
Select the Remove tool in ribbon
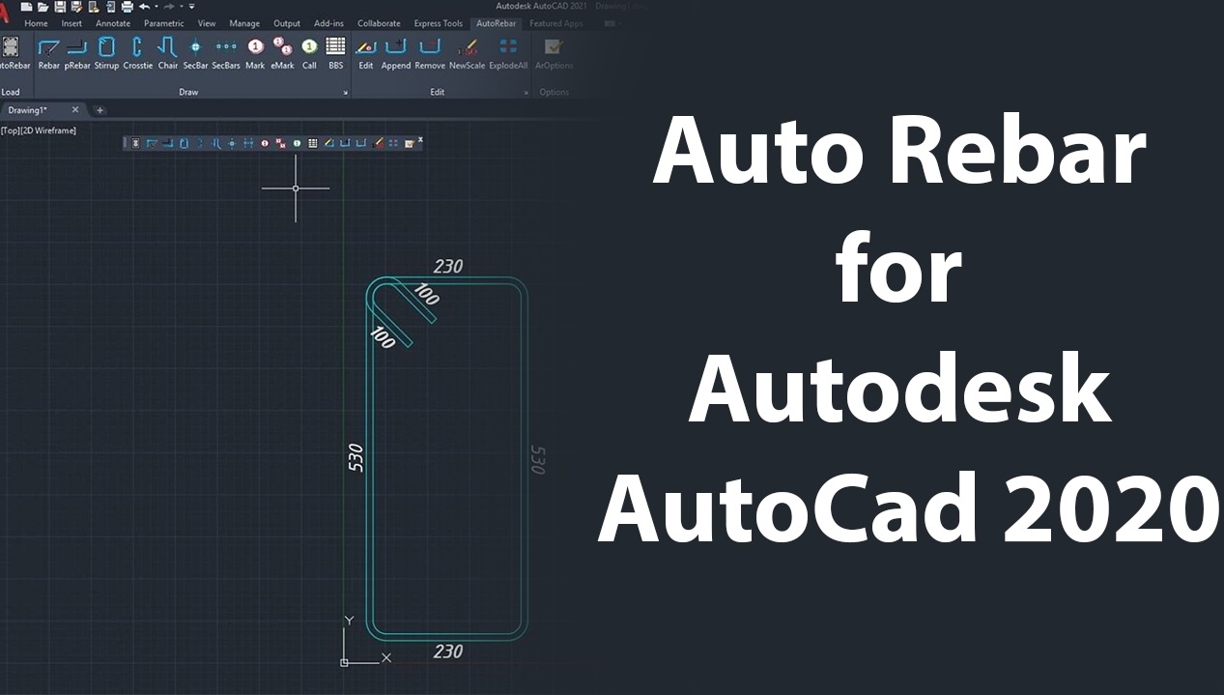point(430,54)
